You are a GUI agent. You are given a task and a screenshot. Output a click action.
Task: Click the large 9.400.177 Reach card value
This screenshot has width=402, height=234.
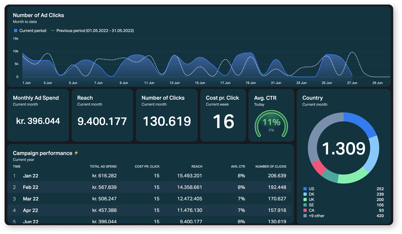click(102, 121)
